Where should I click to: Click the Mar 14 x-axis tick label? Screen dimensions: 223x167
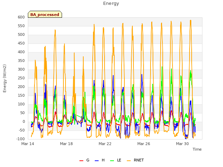tap(28, 144)
